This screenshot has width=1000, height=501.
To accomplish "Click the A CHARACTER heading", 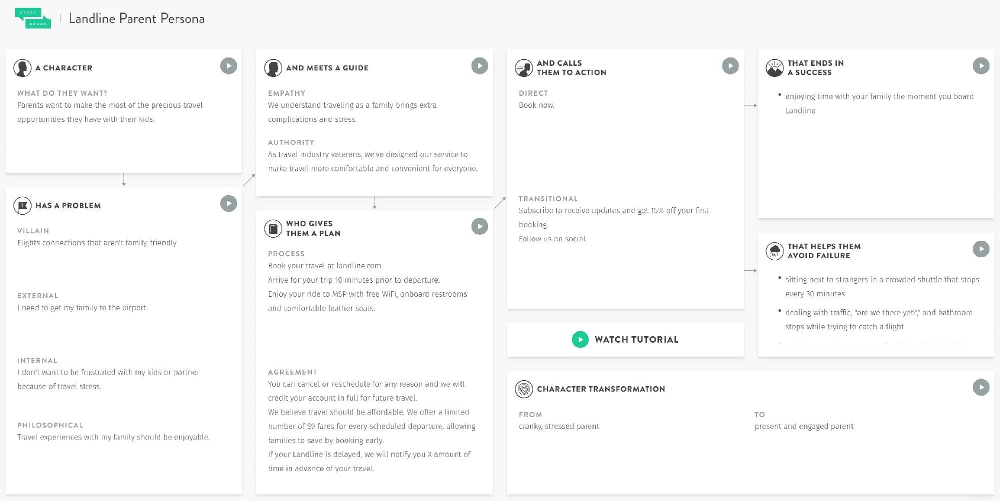I will pyautogui.click(x=64, y=68).
